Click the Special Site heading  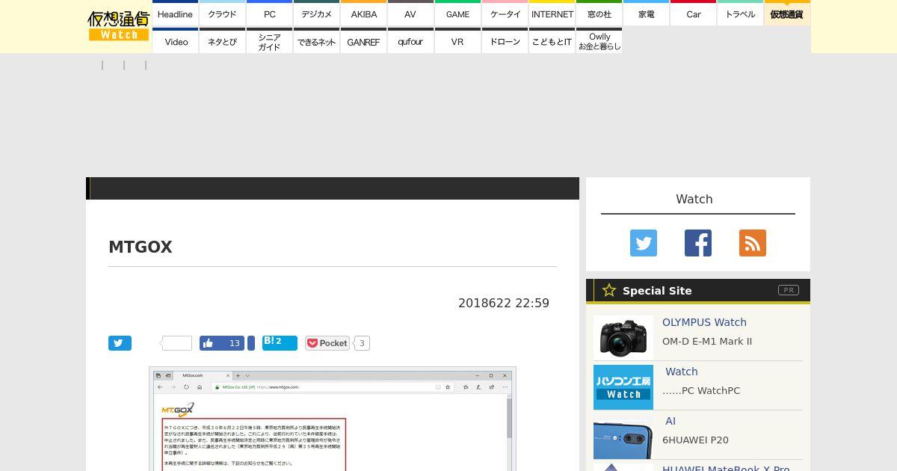tap(657, 291)
